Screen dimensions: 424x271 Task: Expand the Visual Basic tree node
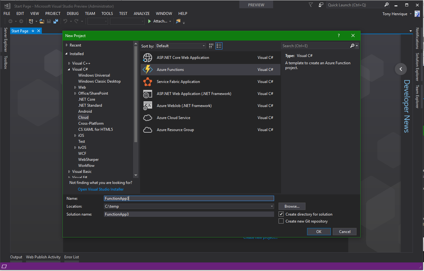pos(69,172)
